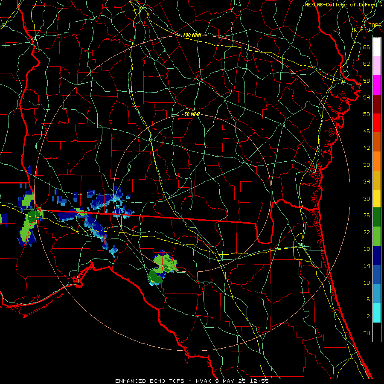Viewport: 384px width, 384px height.
Task: Click the "6" legend value
Action: point(368,300)
